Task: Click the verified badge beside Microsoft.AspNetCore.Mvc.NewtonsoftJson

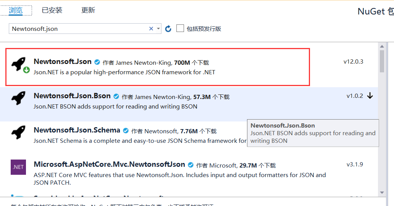Action: [191, 165]
